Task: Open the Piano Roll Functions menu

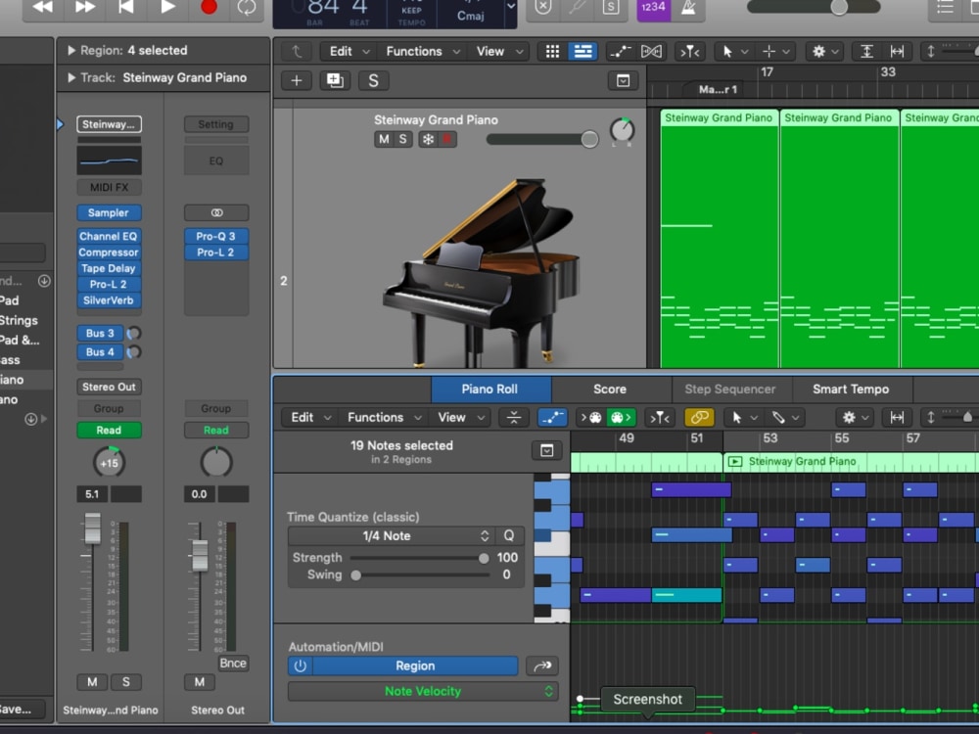Action: [383, 418]
